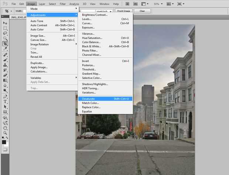
Task: Activate the Zoom tool in toolbox
Action: point(5,133)
